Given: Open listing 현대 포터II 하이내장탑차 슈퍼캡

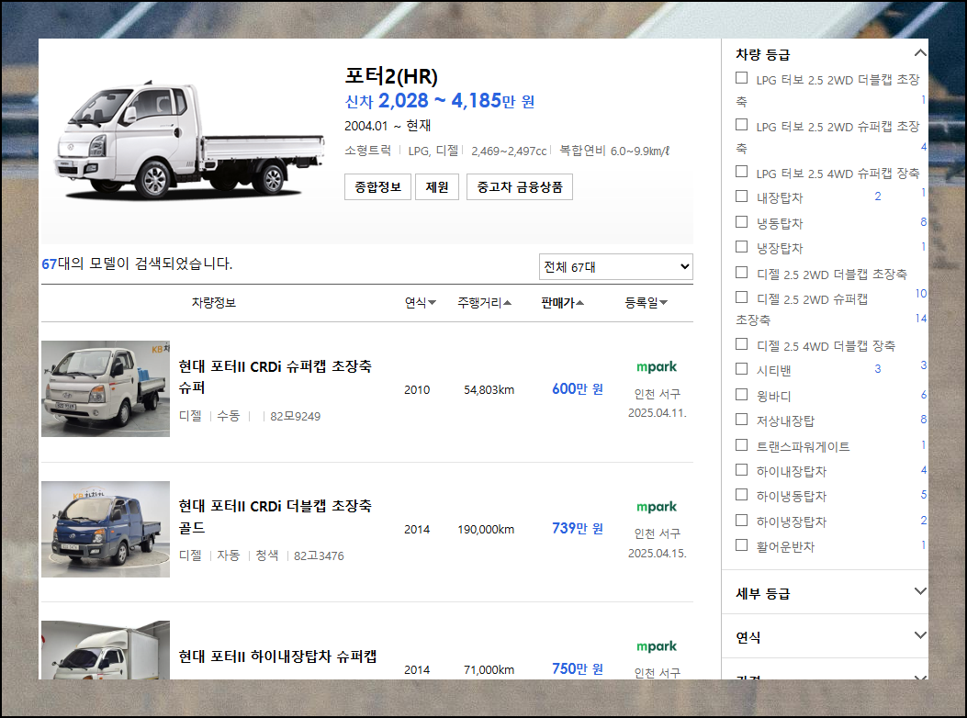Looking at the screenshot, I should [277, 656].
